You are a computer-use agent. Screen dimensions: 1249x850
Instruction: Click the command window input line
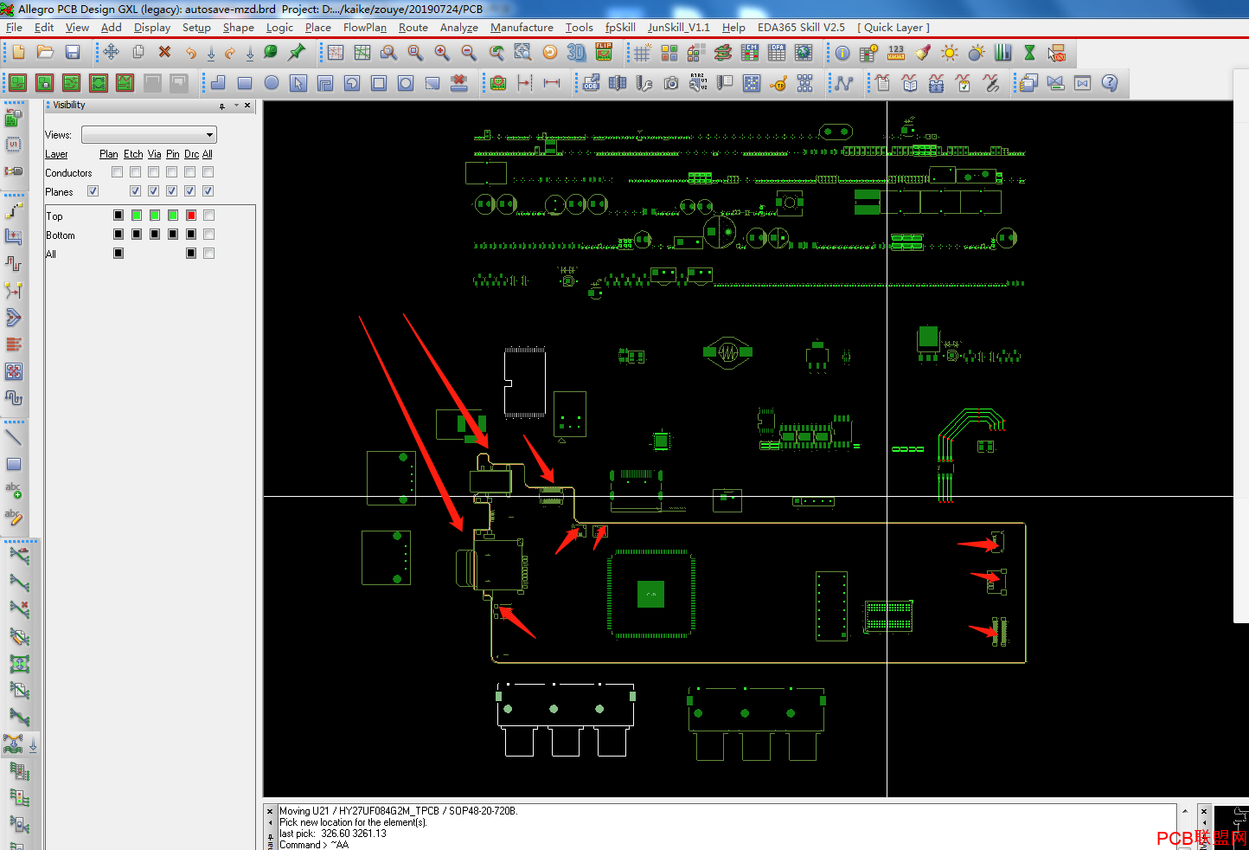pyautogui.click(x=727, y=845)
